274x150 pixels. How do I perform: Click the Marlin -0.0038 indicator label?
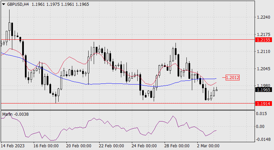point(15,114)
